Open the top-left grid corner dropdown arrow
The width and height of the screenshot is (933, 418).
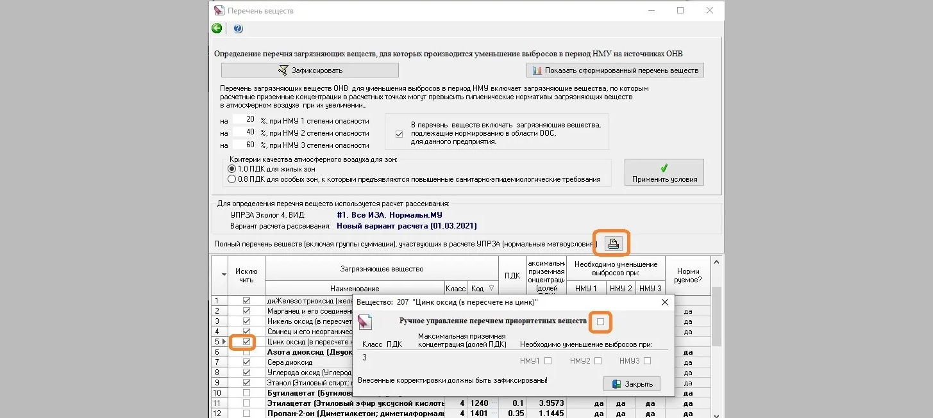tap(224, 274)
